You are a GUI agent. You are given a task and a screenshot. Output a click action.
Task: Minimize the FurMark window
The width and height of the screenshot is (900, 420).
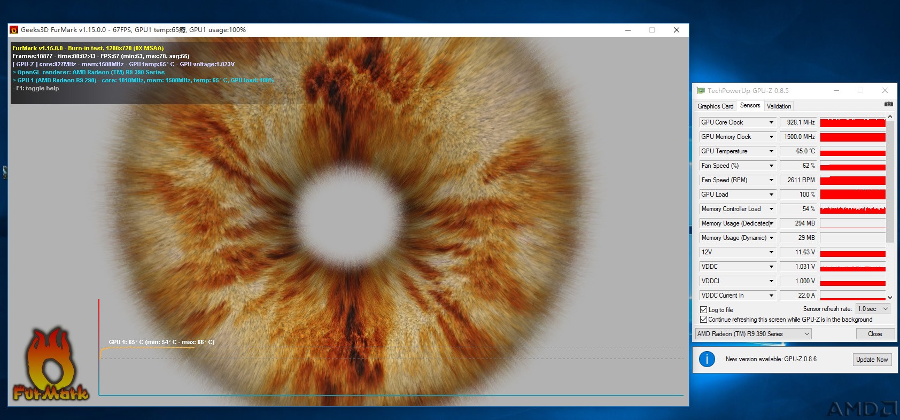tap(628, 30)
